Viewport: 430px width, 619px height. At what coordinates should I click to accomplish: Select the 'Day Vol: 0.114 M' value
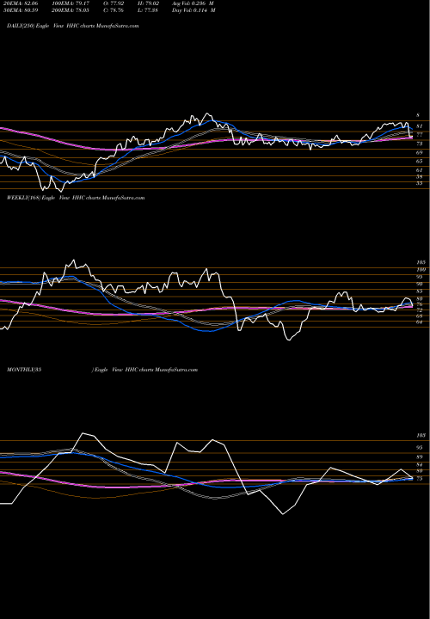(193, 10)
